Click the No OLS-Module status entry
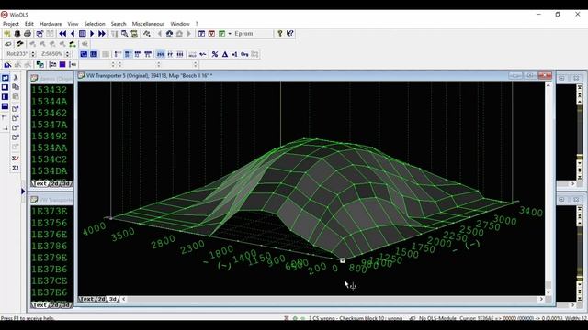The width and height of the screenshot is (588, 330). [x=436, y=318]
